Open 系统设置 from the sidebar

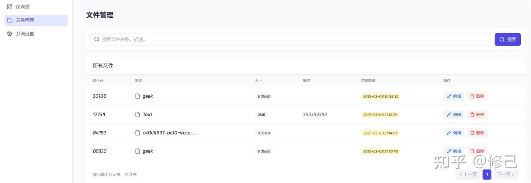point(25,34)
